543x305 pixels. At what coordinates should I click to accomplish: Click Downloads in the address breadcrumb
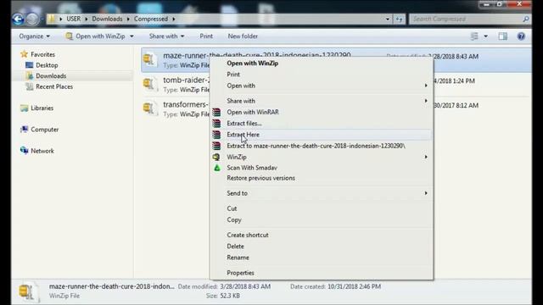coord(107,19)
